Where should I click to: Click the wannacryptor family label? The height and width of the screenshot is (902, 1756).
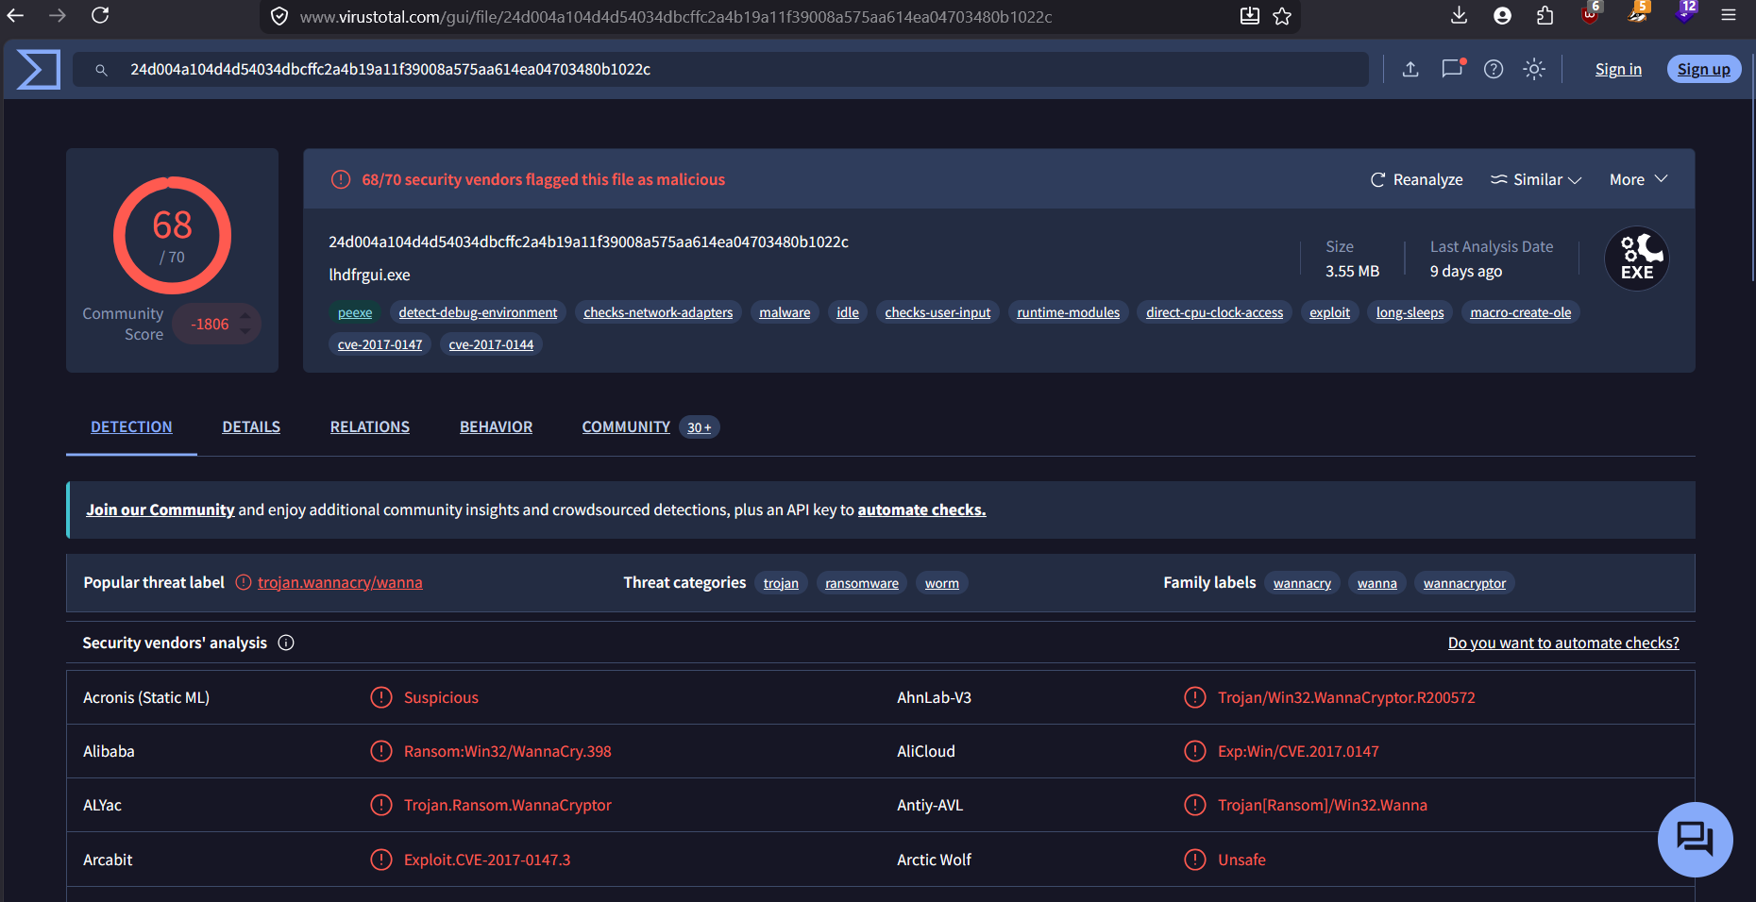pyautogui.click(x=1464, y=583)
